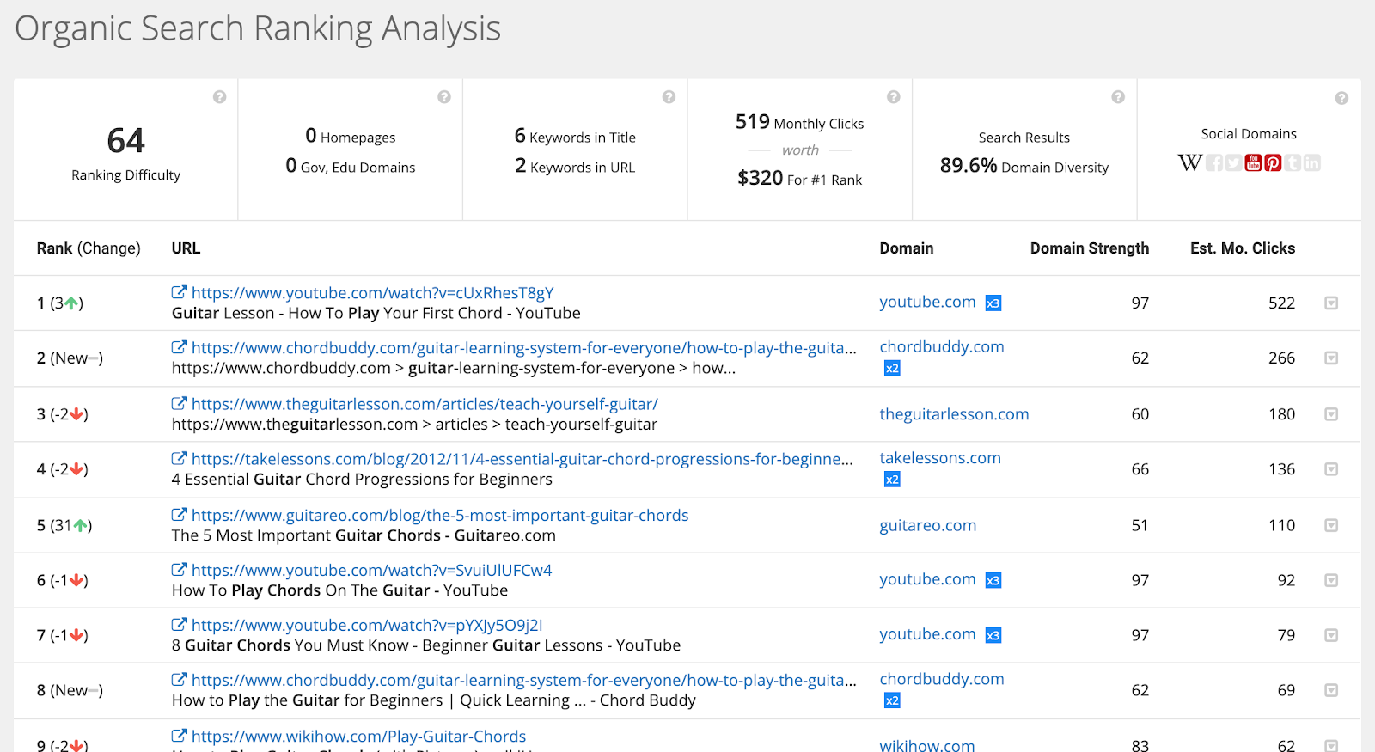Click youtube.com domain in rank 1 row
Image resolution: width=1375 pixels, height=752 pixels.
coord(927,303)
